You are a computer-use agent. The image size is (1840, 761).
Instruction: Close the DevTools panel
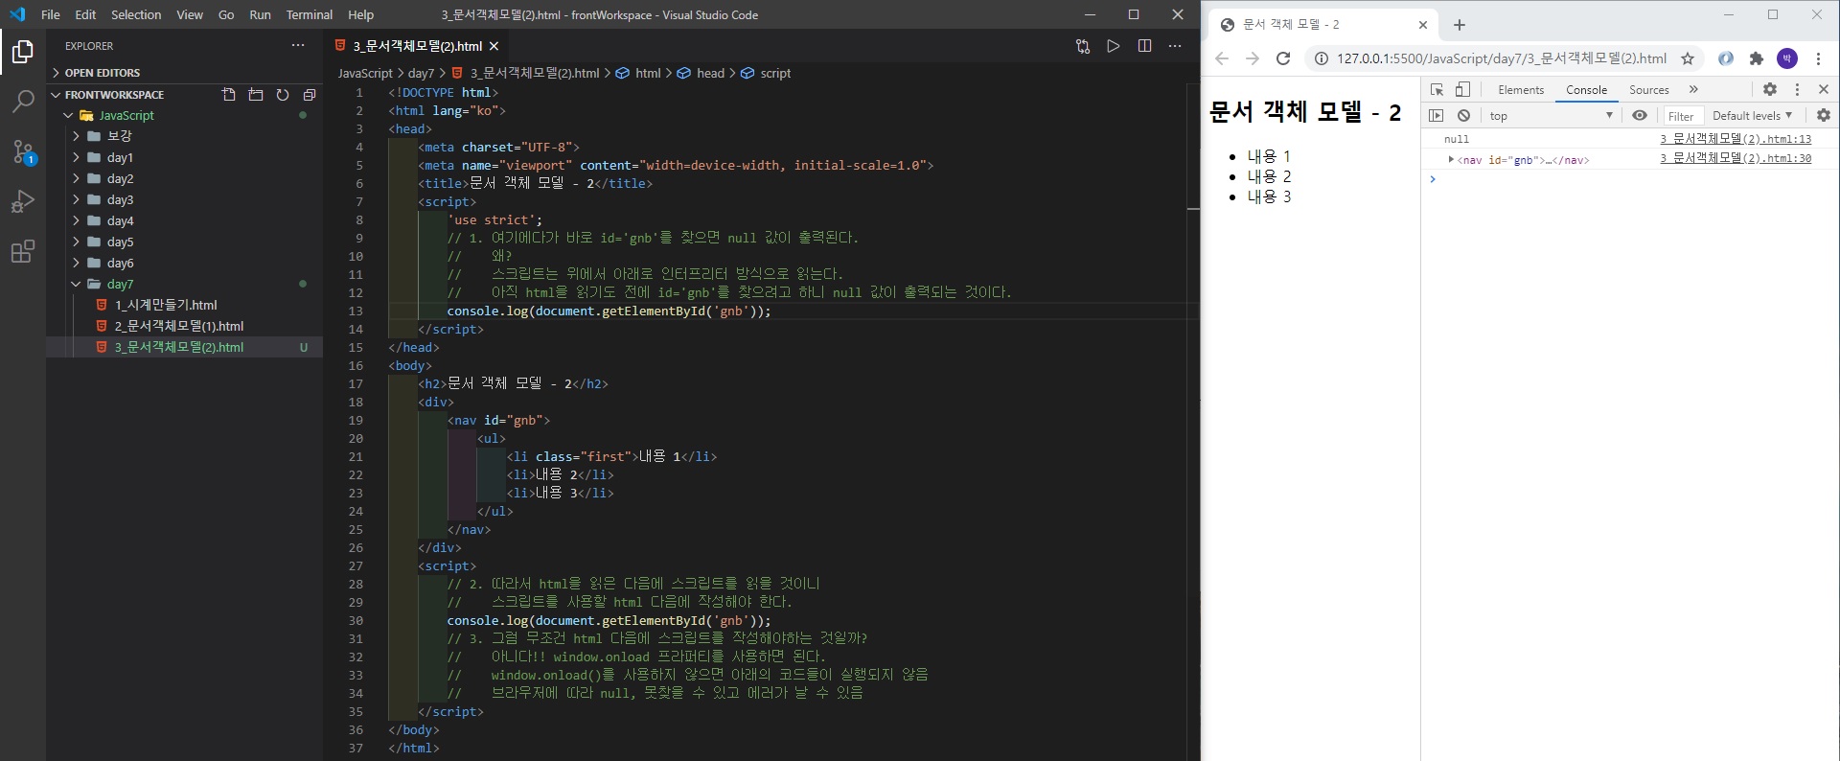[1824, 89]
